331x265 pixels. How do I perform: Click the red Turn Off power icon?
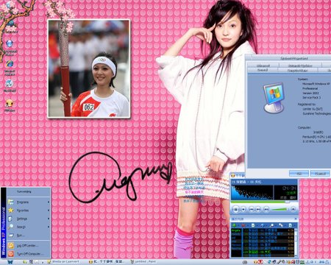pos(11,254)
